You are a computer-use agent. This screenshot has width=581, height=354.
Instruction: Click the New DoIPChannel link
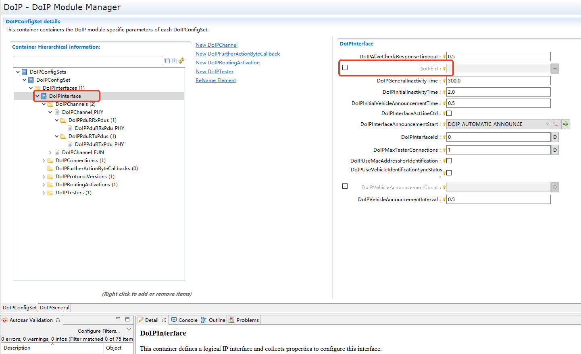pyautogui.click(x=216, y=45)
